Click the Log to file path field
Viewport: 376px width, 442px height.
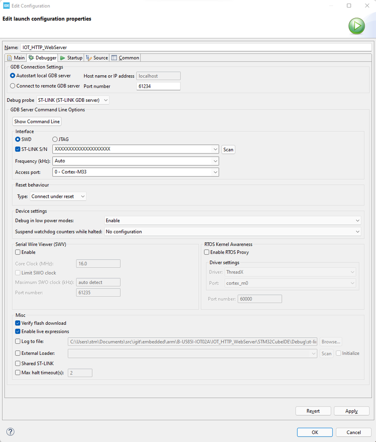tap(192, 342)
